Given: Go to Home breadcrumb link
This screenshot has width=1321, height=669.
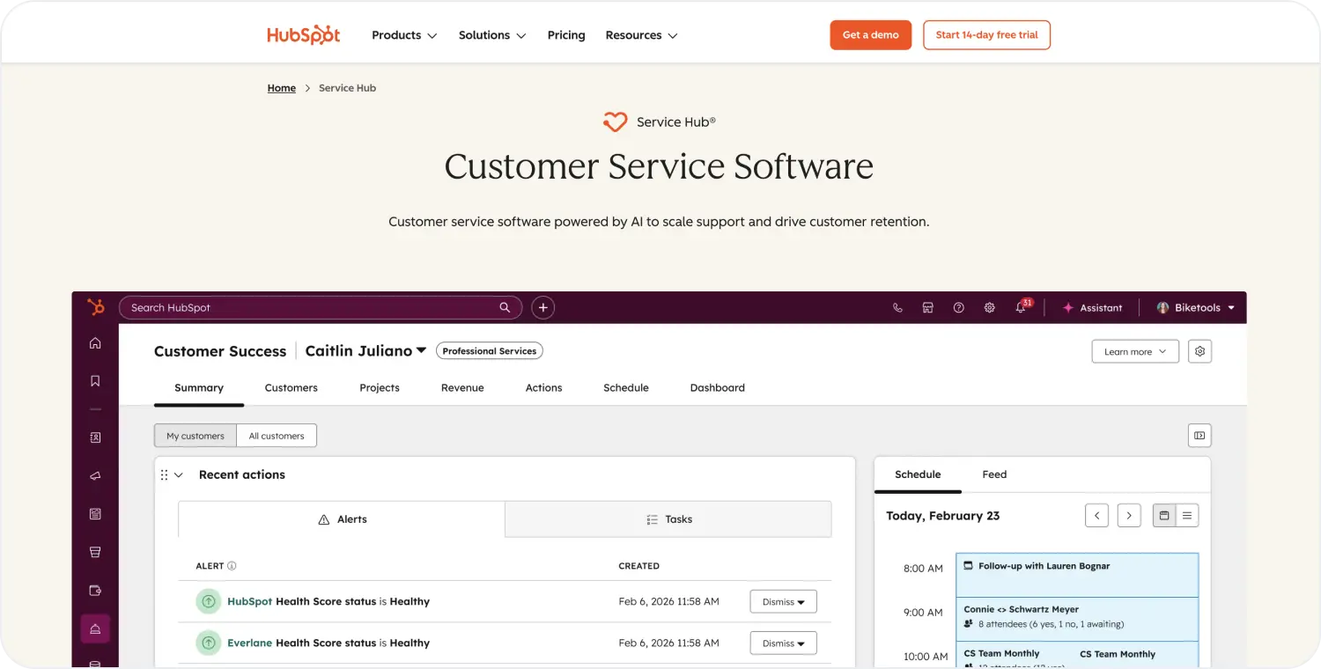Looking at the screenshot, I should click(282, 88).
